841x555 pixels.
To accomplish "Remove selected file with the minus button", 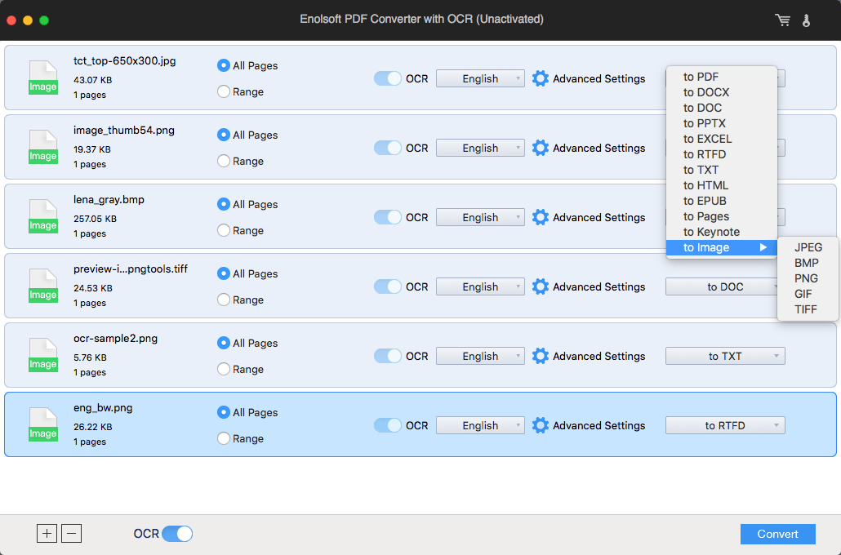I will pos(71,534).
